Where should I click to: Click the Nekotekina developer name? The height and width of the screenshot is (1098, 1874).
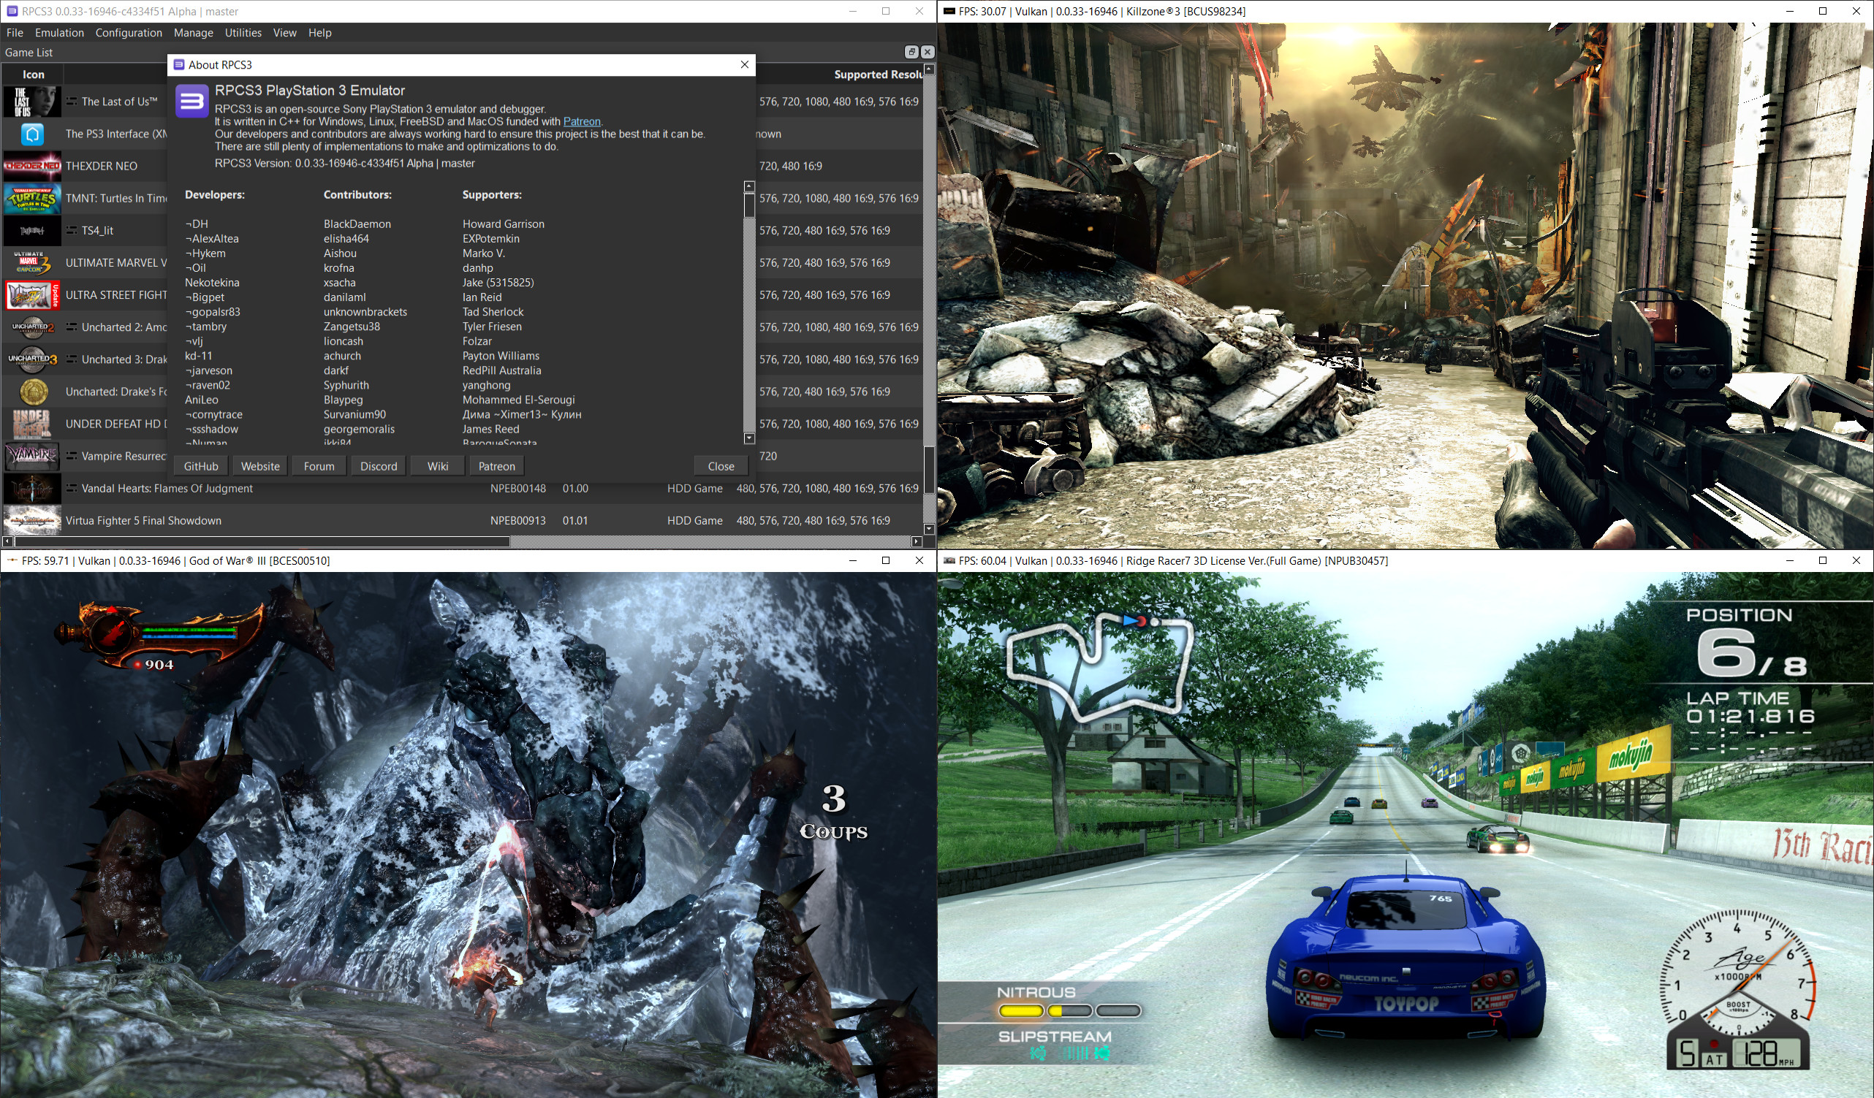coord(212,283)
